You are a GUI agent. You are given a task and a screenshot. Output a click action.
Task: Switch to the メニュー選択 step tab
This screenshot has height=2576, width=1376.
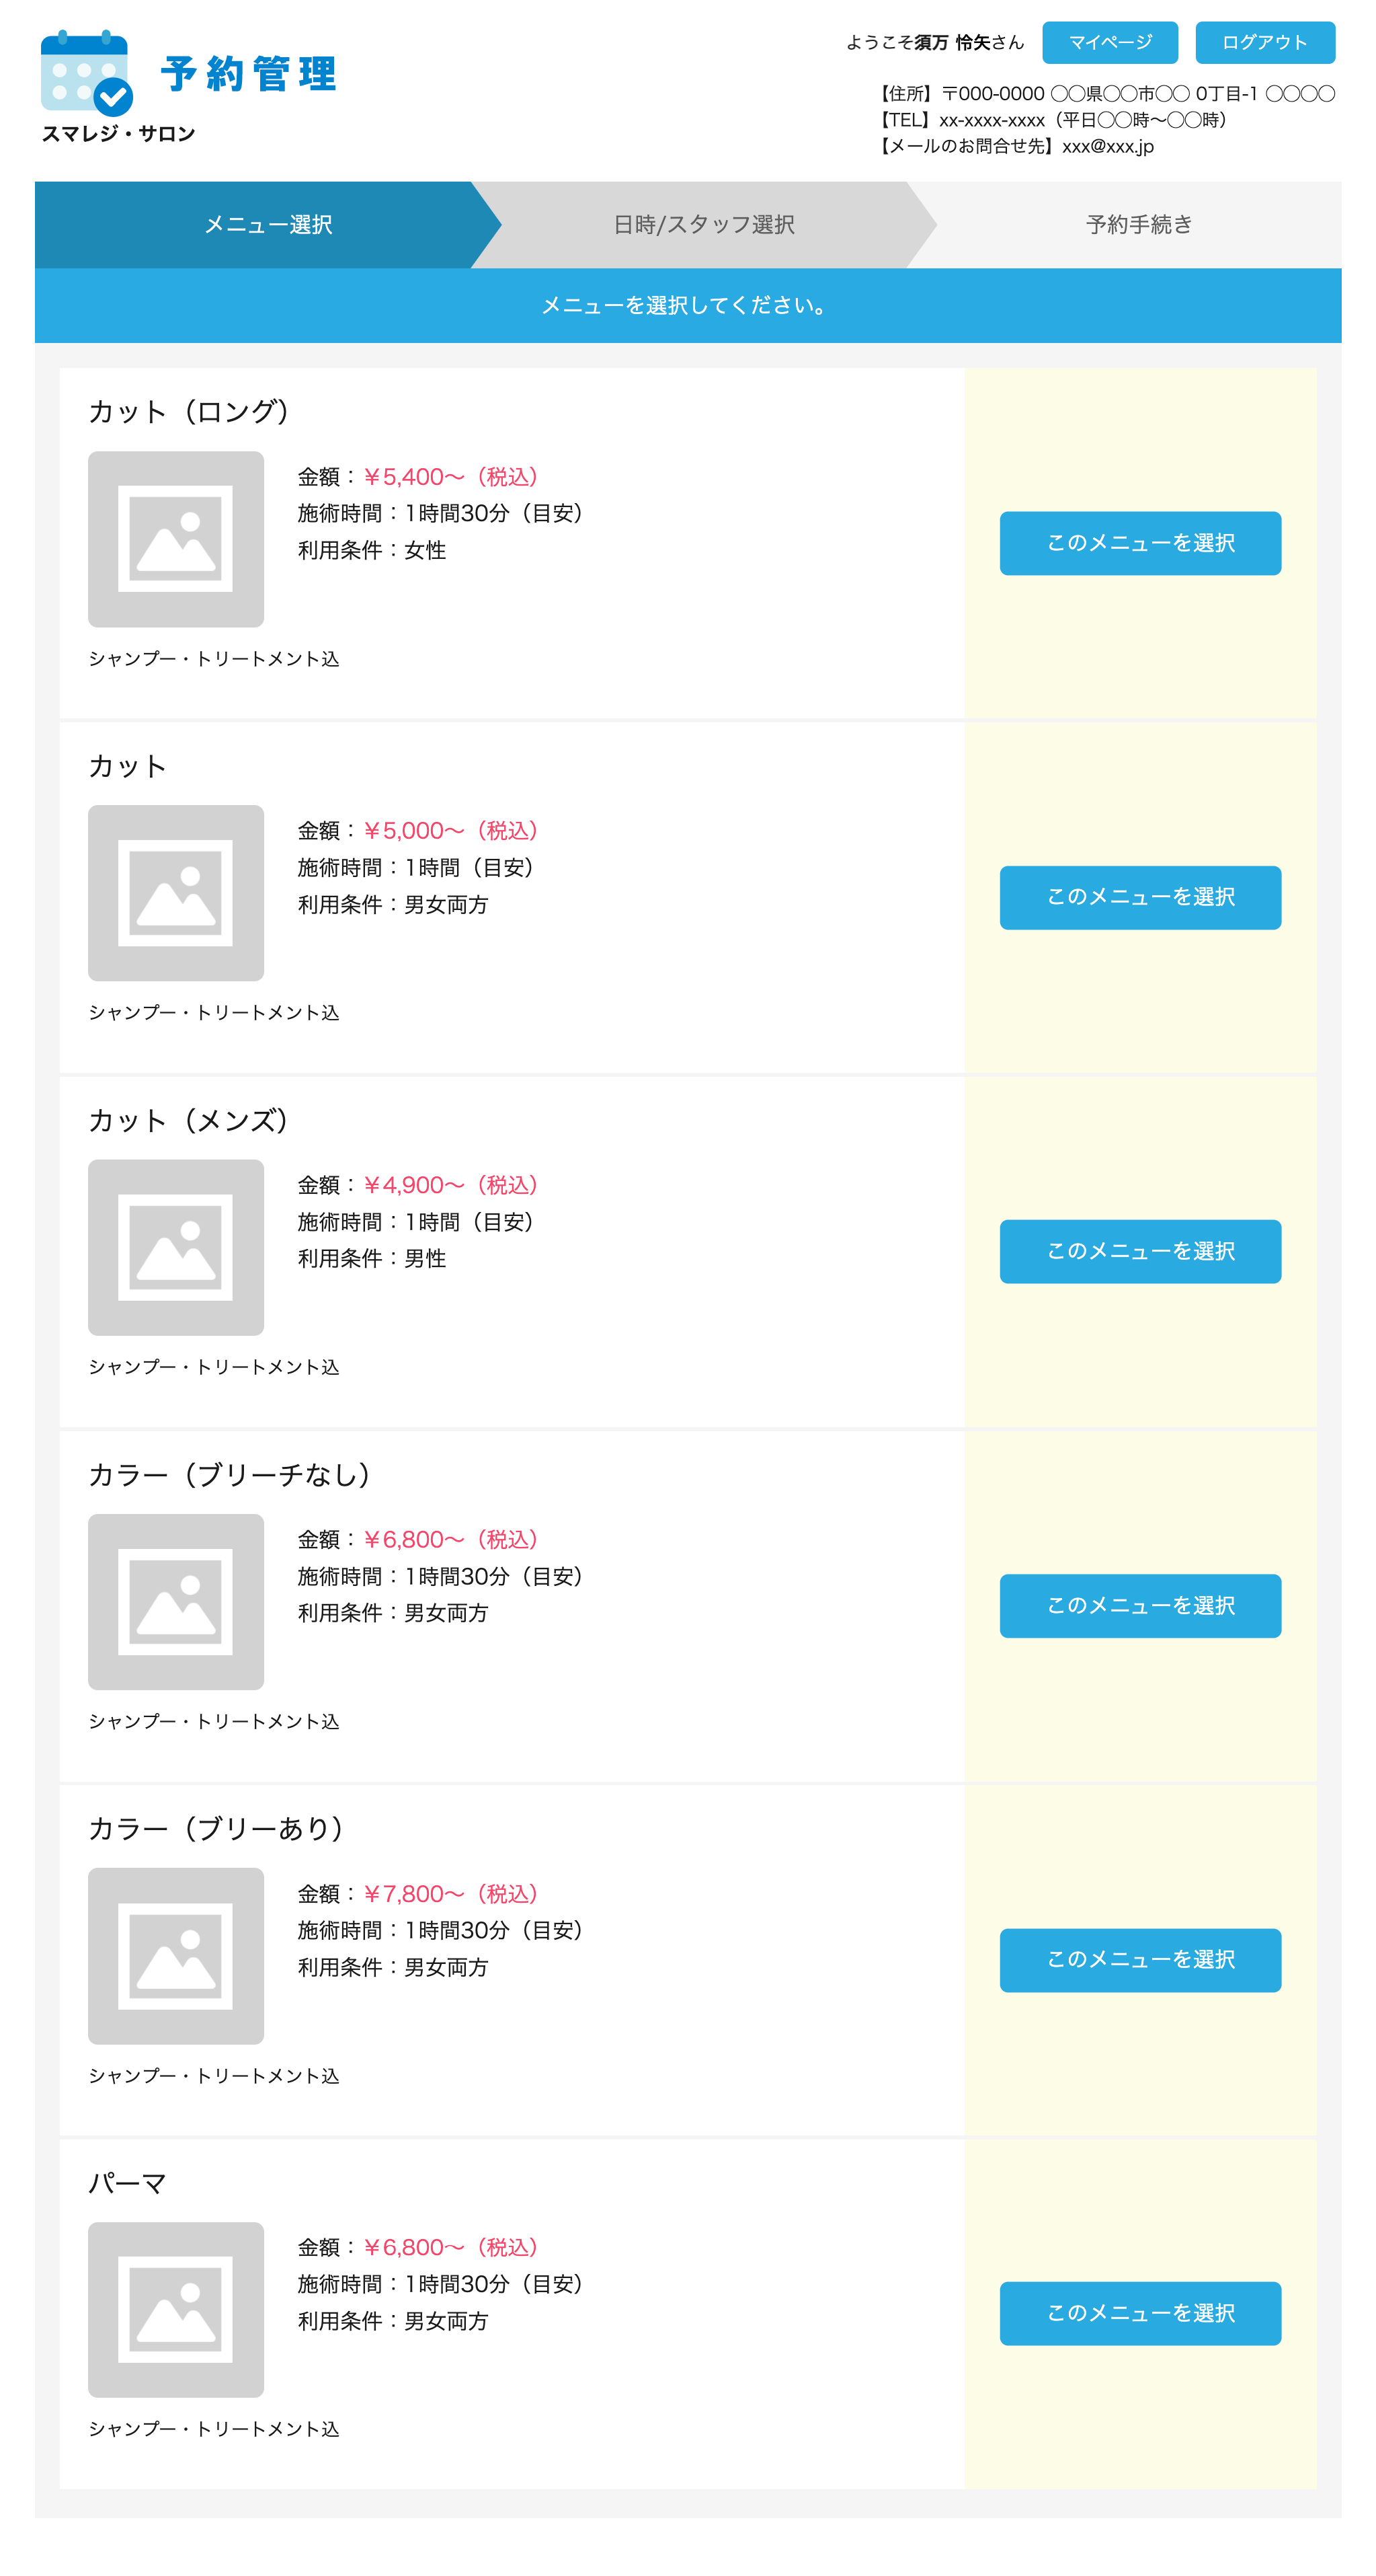[268, 225]
